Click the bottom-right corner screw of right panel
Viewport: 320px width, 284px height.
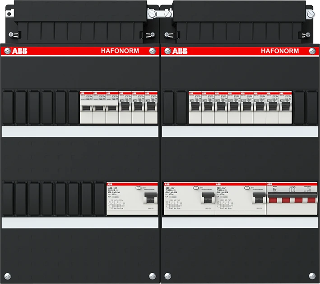(312, 275)
